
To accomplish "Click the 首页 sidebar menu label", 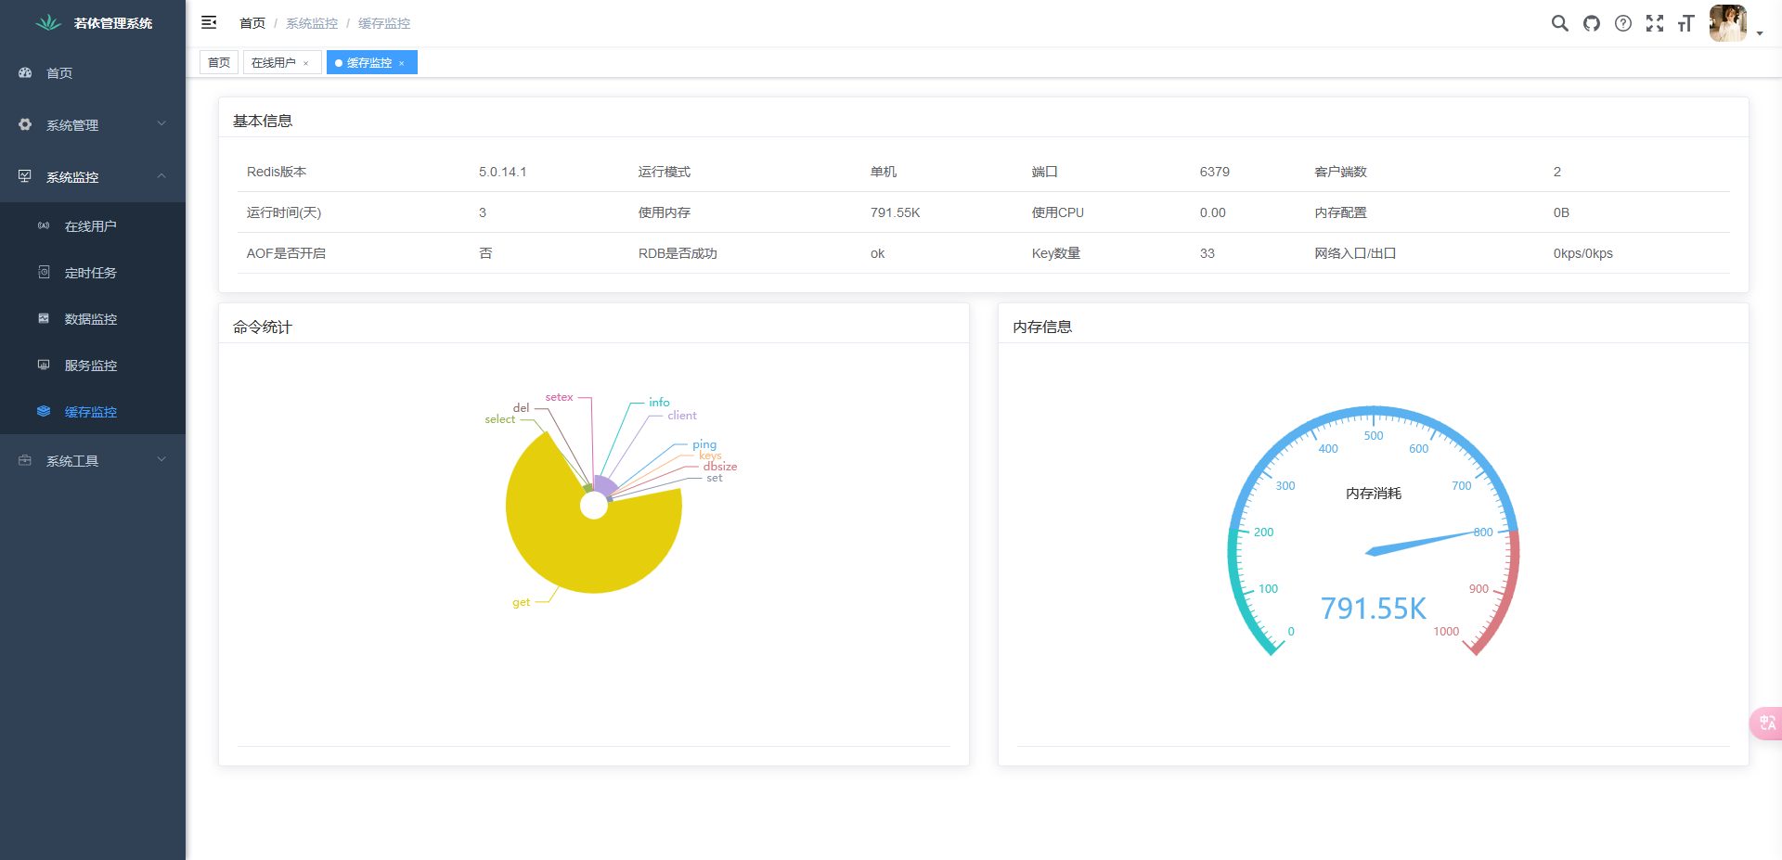I will coord(59,73).
